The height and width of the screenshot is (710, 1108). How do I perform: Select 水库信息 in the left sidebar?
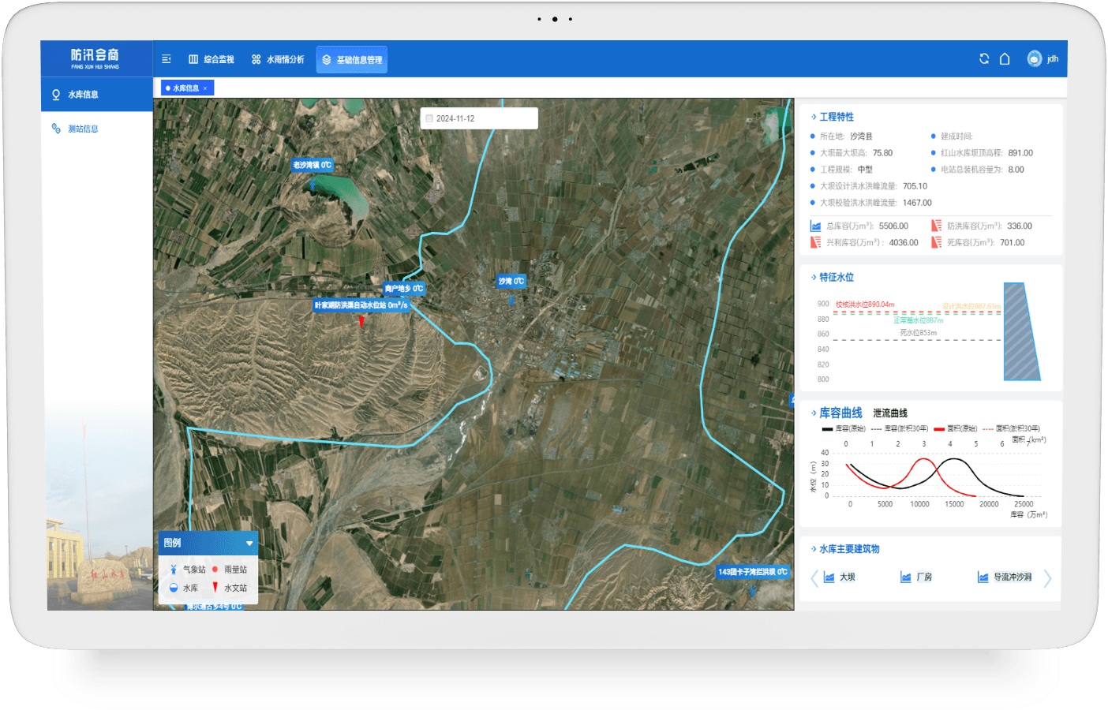97,95
